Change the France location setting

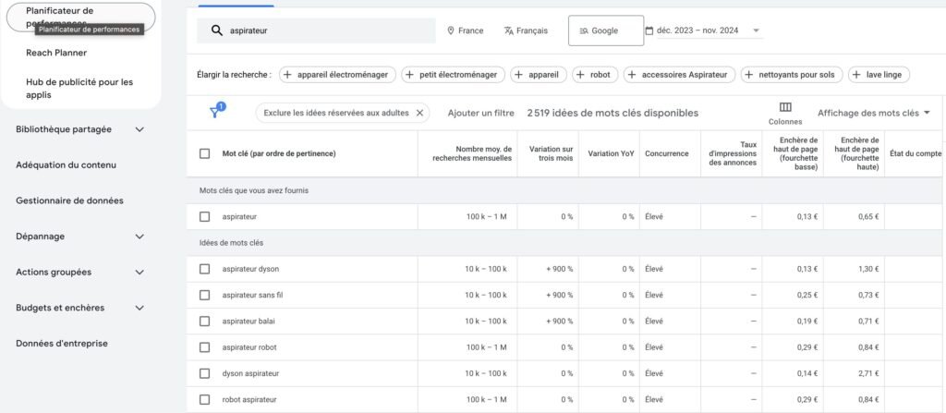pos(466,30)
